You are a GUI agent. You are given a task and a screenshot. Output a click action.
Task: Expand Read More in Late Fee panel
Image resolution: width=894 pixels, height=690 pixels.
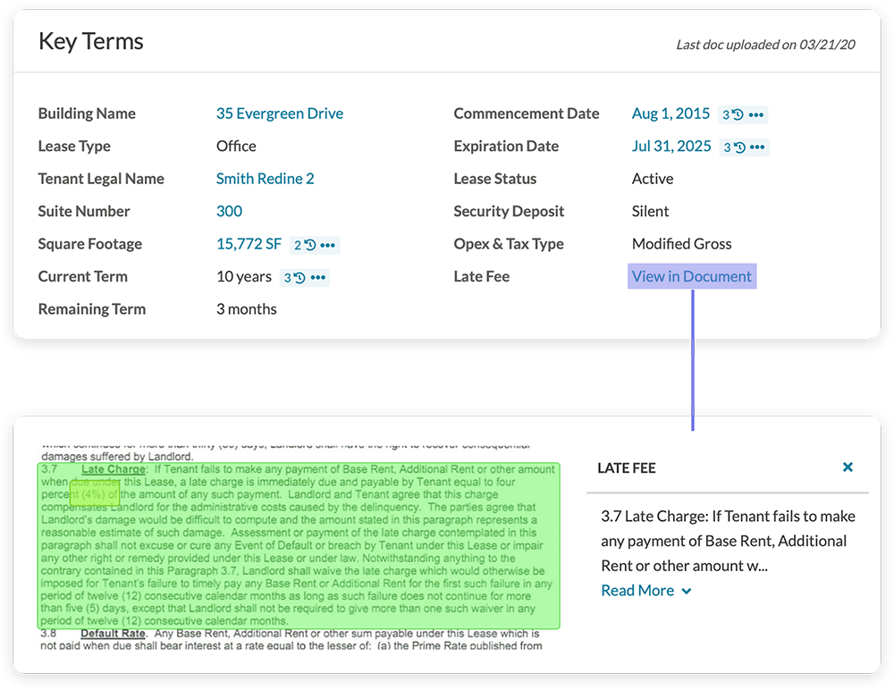tap(645, 591)
